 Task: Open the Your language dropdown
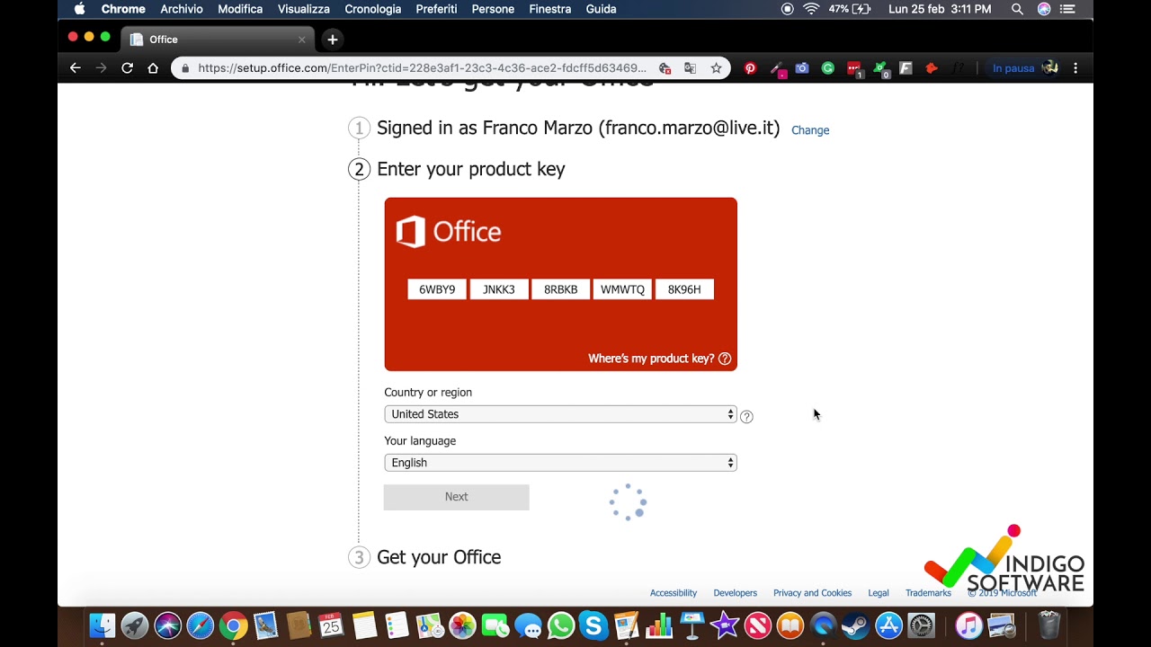560,463
